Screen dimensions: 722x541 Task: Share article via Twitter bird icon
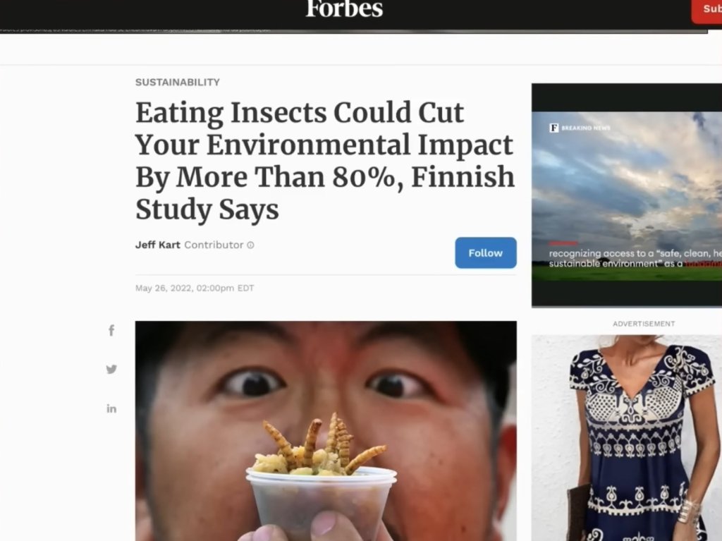111,369
